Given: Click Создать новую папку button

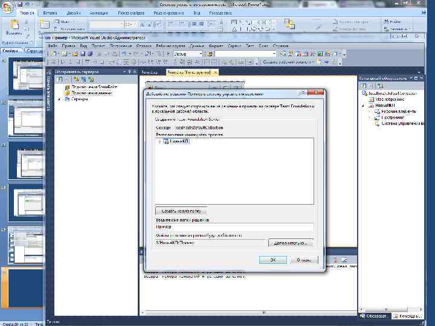Looking at the screenshot, I should point(181,211).
